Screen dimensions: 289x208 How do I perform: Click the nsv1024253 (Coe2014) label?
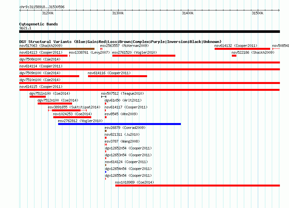(72, 114)
